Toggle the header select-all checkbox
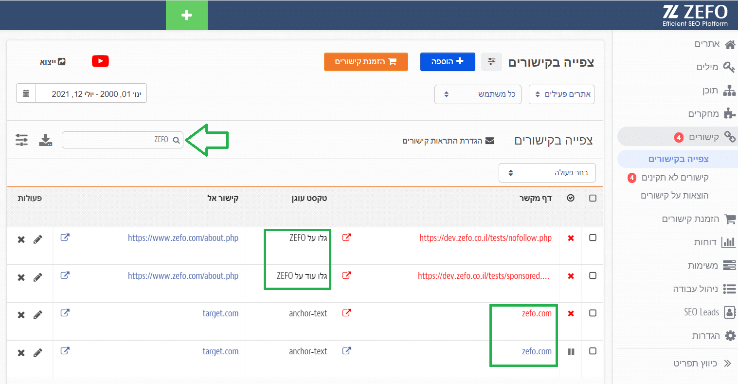 click(x=593, y=198)
